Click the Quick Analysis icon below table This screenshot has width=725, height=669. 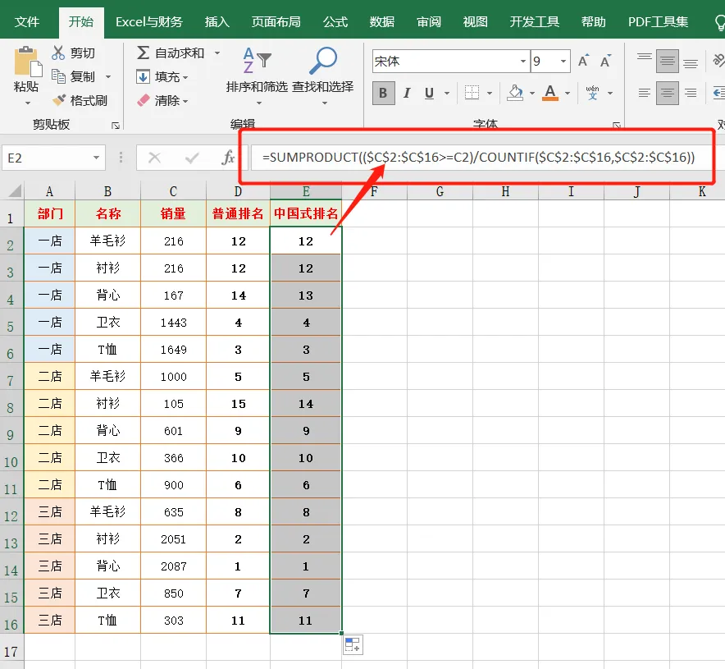tap(352, 645)
